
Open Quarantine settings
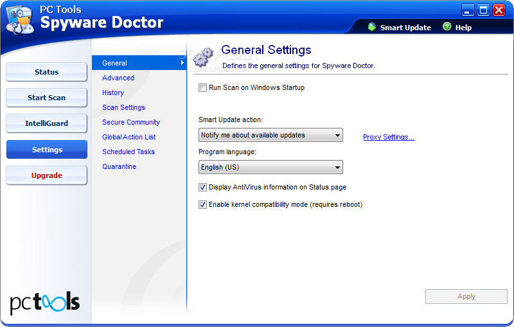119,166
